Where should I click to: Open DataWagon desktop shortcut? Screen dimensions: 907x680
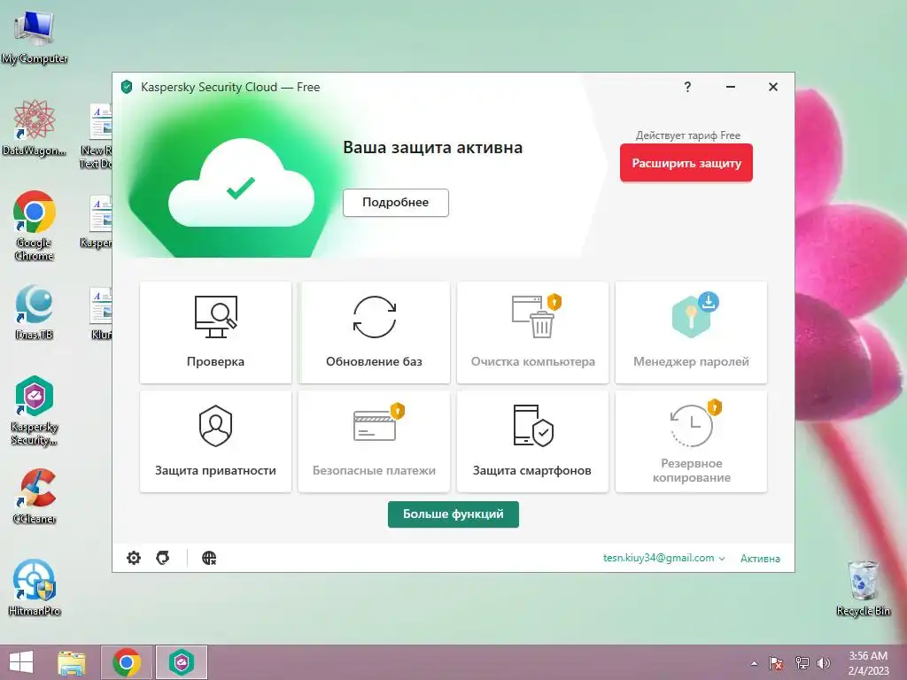click(x=35, y=127)
